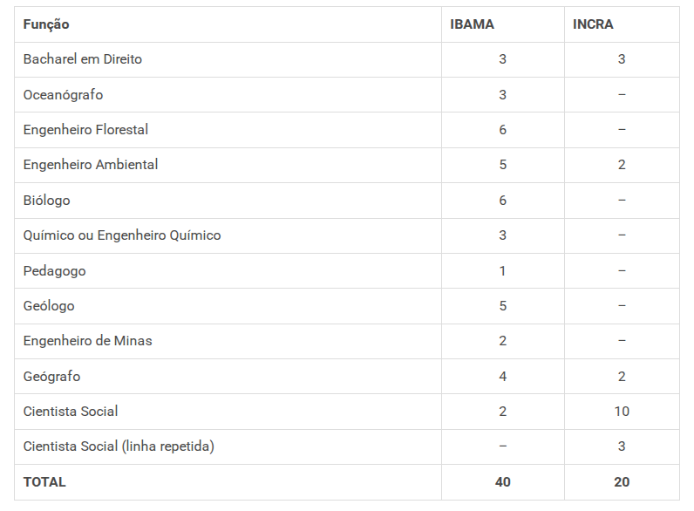Click the Engenheiro Florestal row label
The height and width of the screenshot is (511, 694).
tap(85, 130)
